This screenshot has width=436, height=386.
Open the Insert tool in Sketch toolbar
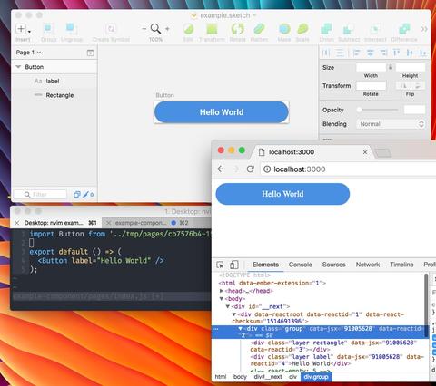coord(23,30)
